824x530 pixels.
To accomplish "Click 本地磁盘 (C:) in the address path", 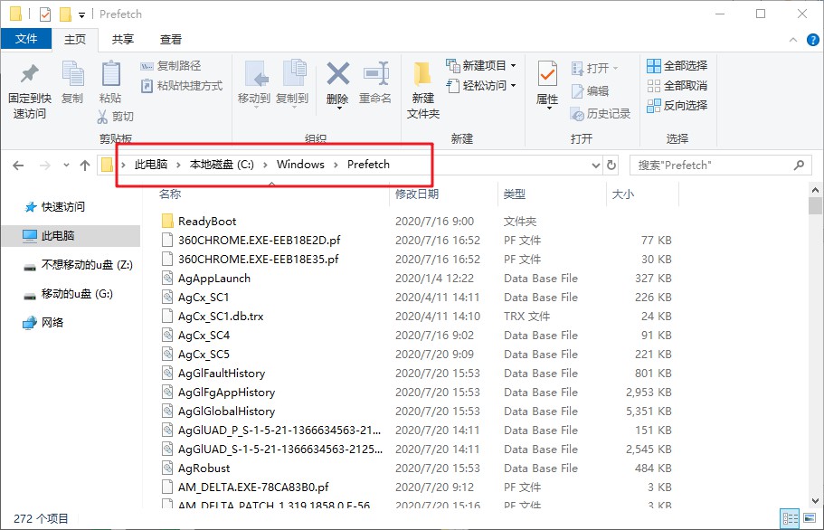I will click(222, 165).
